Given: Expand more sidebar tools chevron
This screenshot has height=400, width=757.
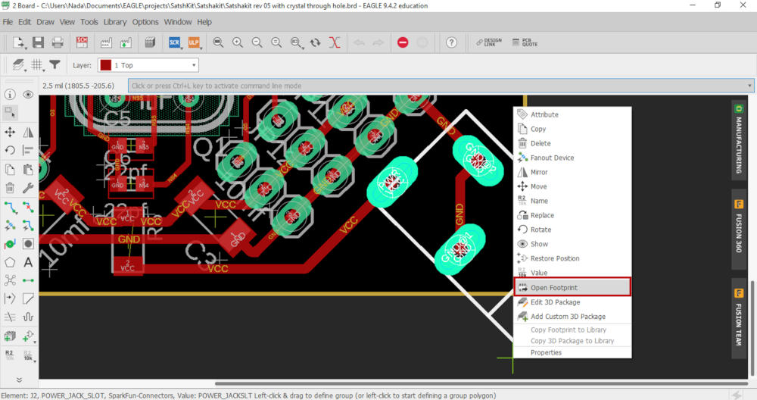Looking at the screenshot, I should (19, 380).
